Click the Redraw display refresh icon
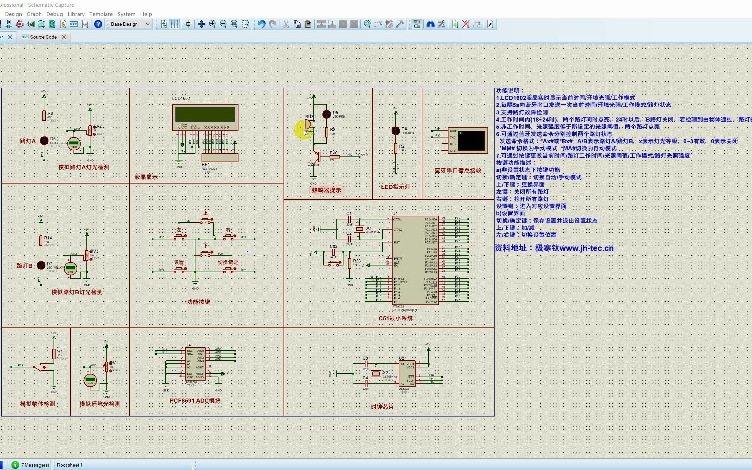 (164, 24)
